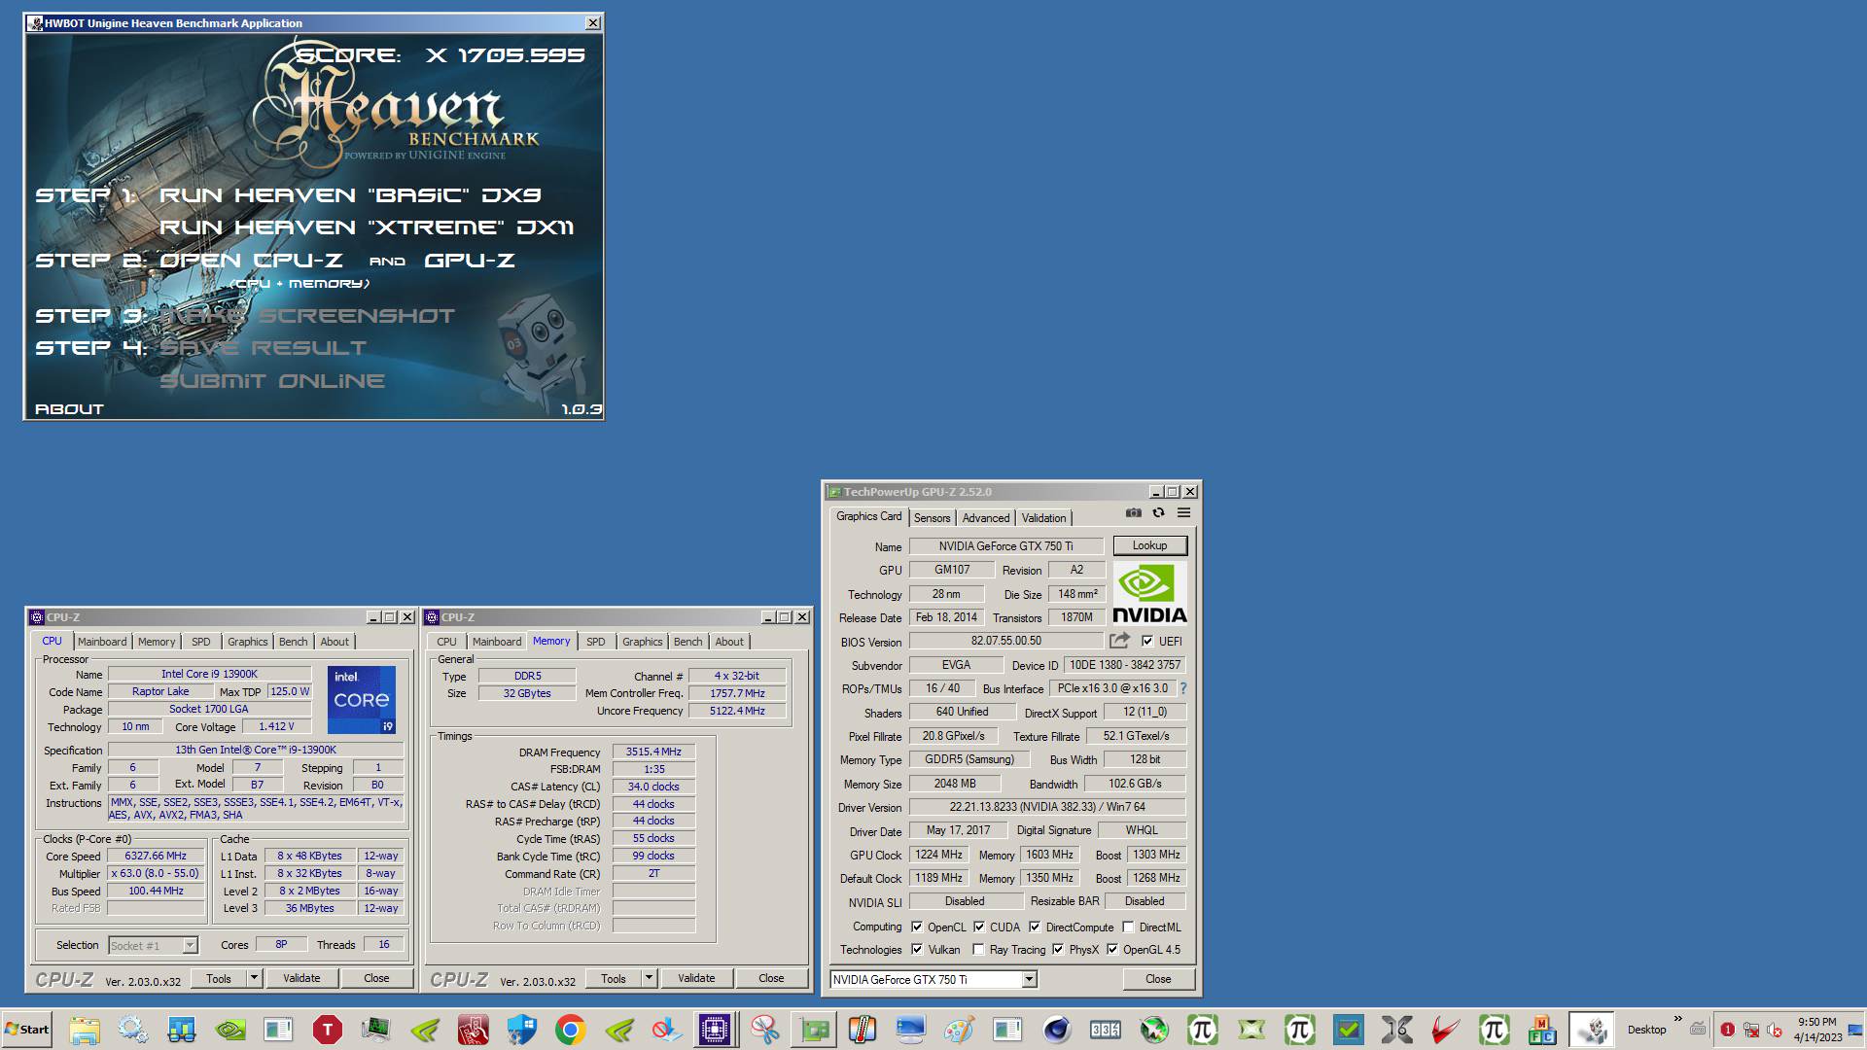Open the GPU-Z graphics card taskbar icon
Screen dimensions: 1867x1050
click(814, 1030)
